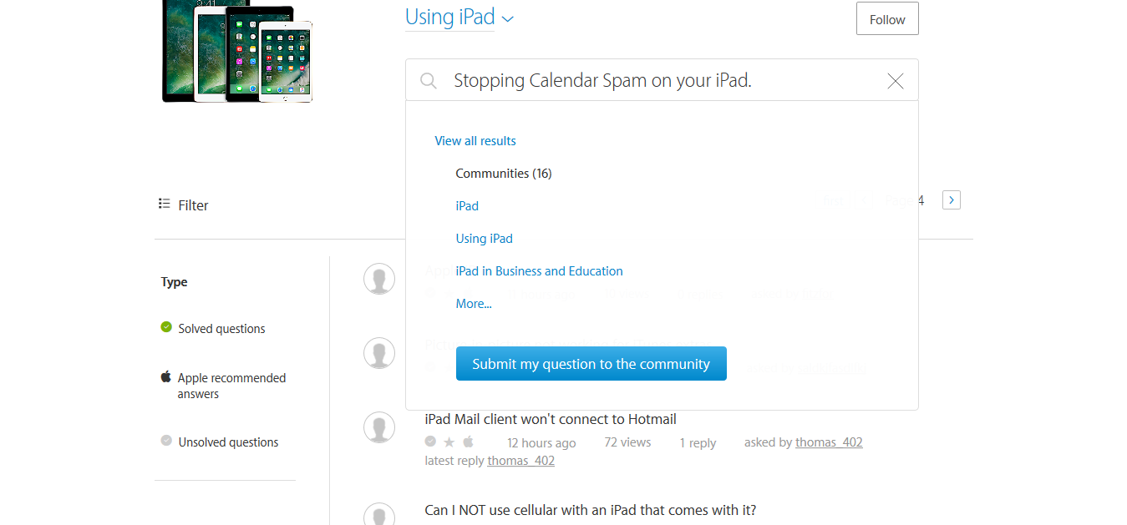Select iPad in Business and Education
Image resolution: width=1127 pixels, height=525 pixels.
tap(539, 271)
